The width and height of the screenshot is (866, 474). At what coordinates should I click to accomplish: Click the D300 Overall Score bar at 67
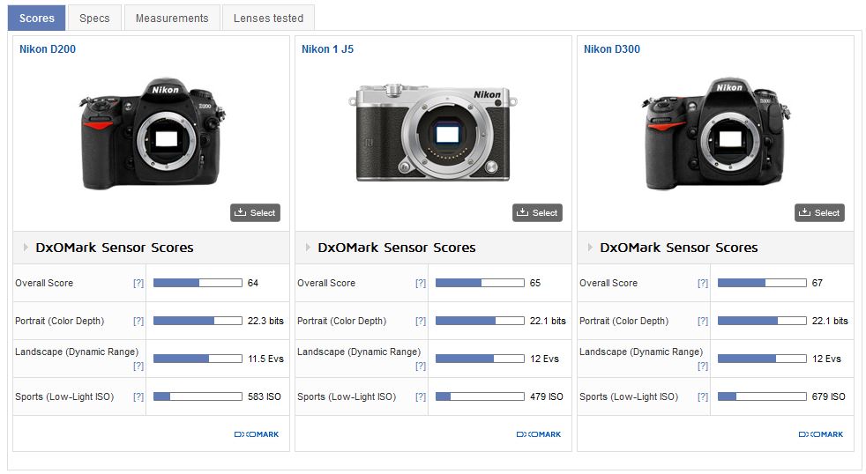coord(762,283)
